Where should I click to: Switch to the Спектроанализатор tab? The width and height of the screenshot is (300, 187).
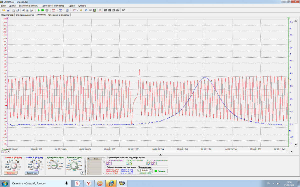pyautogui.click(x=24, y=15)
